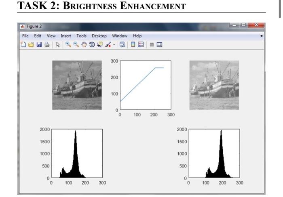Viewport: 283px width, 197px height.
Task: Select the Pan hand tool
Action: [84, 44]
